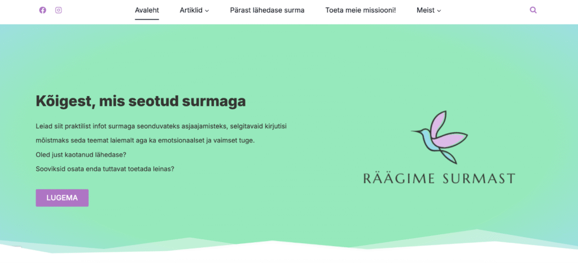The image size is (578, 263).
Task: Click the line starting mõistmaks seda teemat
Action: coord(145,140)
